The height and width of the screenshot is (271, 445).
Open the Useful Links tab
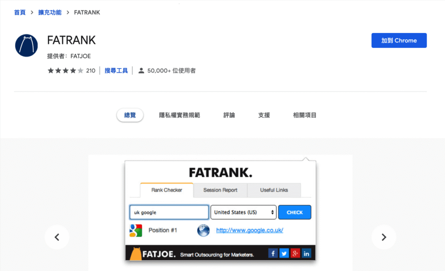pos(274,190)
